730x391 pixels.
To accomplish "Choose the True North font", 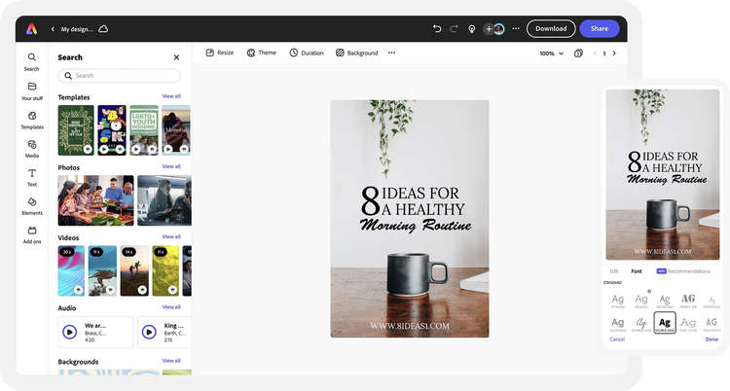I will pyautogui.click(x=712, y=324).
